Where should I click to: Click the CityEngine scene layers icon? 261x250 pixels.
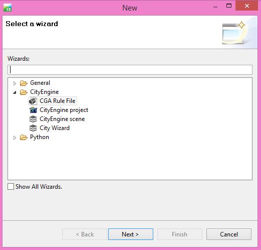pos(33,119)
